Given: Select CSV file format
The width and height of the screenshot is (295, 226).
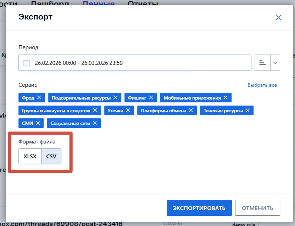Looking at the screenshot, I should (x=51, y=156).
